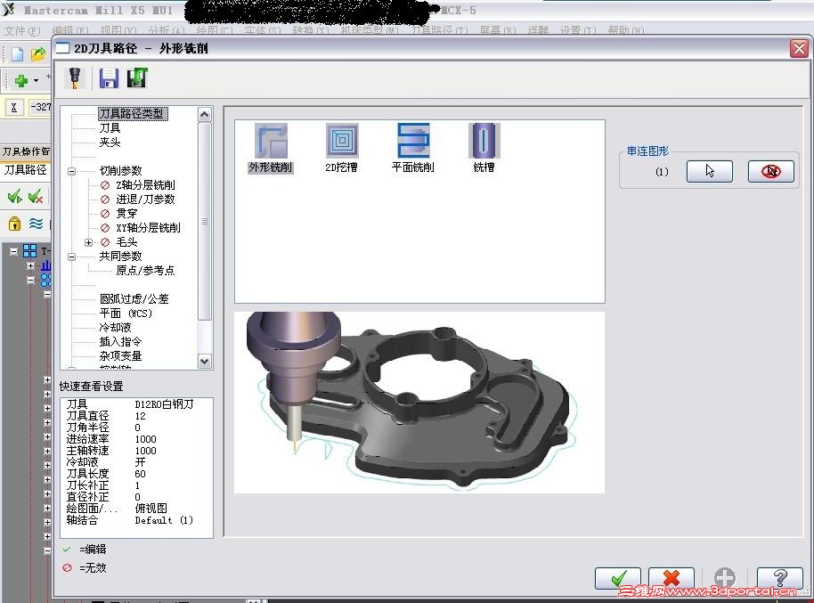The width and height of the screenshot is (814, 603).
Task: Select 切削参数 tree item
Action: coord(120,170)
